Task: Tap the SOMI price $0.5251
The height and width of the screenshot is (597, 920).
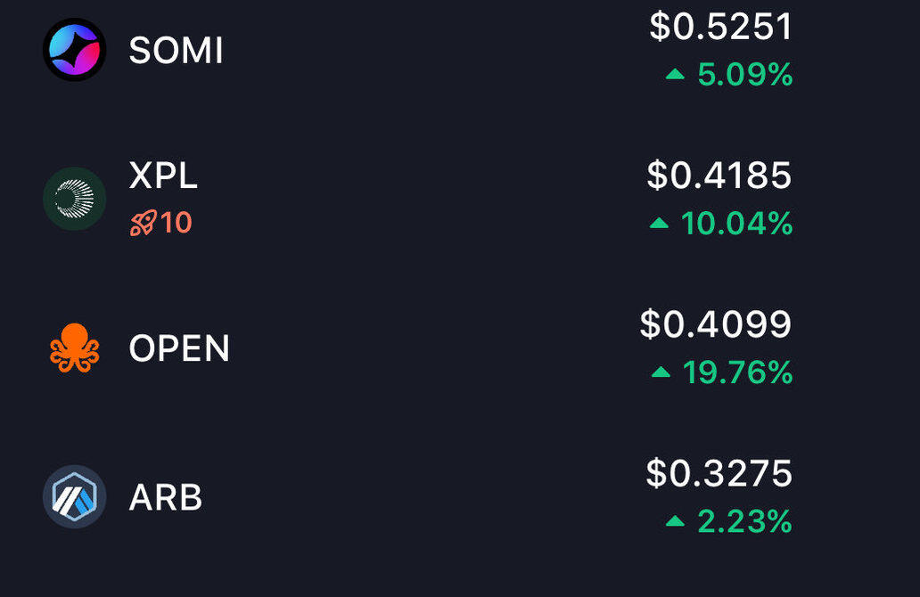Action: 720,27
